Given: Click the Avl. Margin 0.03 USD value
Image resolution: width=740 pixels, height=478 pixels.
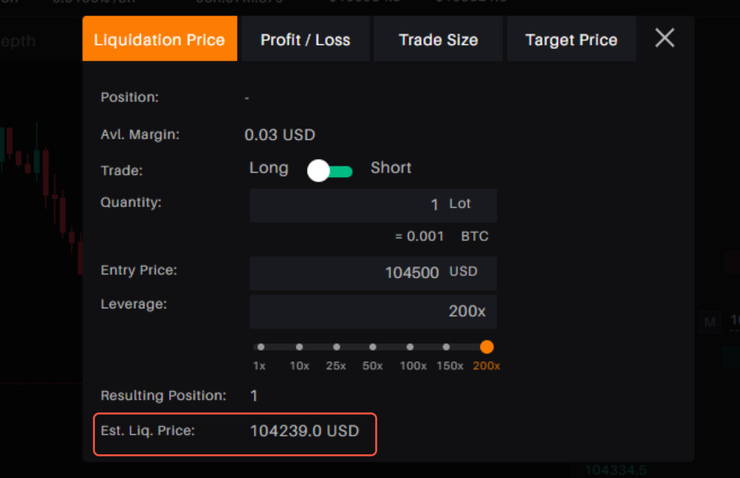Looking at the screenshot, I should pos(280,135).
